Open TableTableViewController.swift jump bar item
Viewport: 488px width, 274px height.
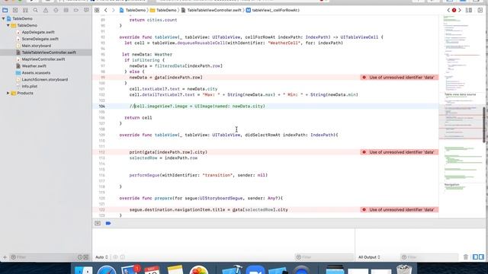point(211,10)
